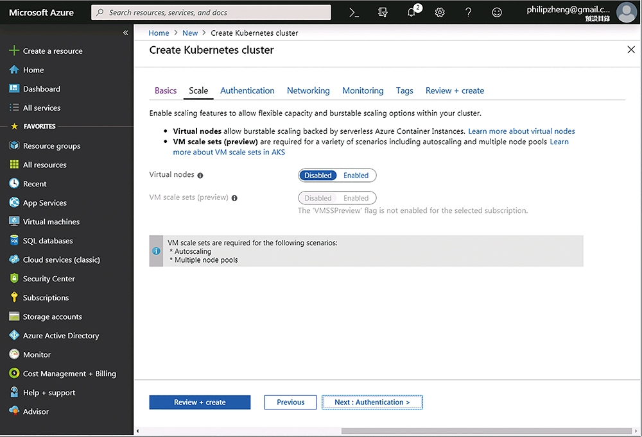Viewport: 642px width, 437px height.
Task: Click the scrollbar left arrow
Action: 137,431
